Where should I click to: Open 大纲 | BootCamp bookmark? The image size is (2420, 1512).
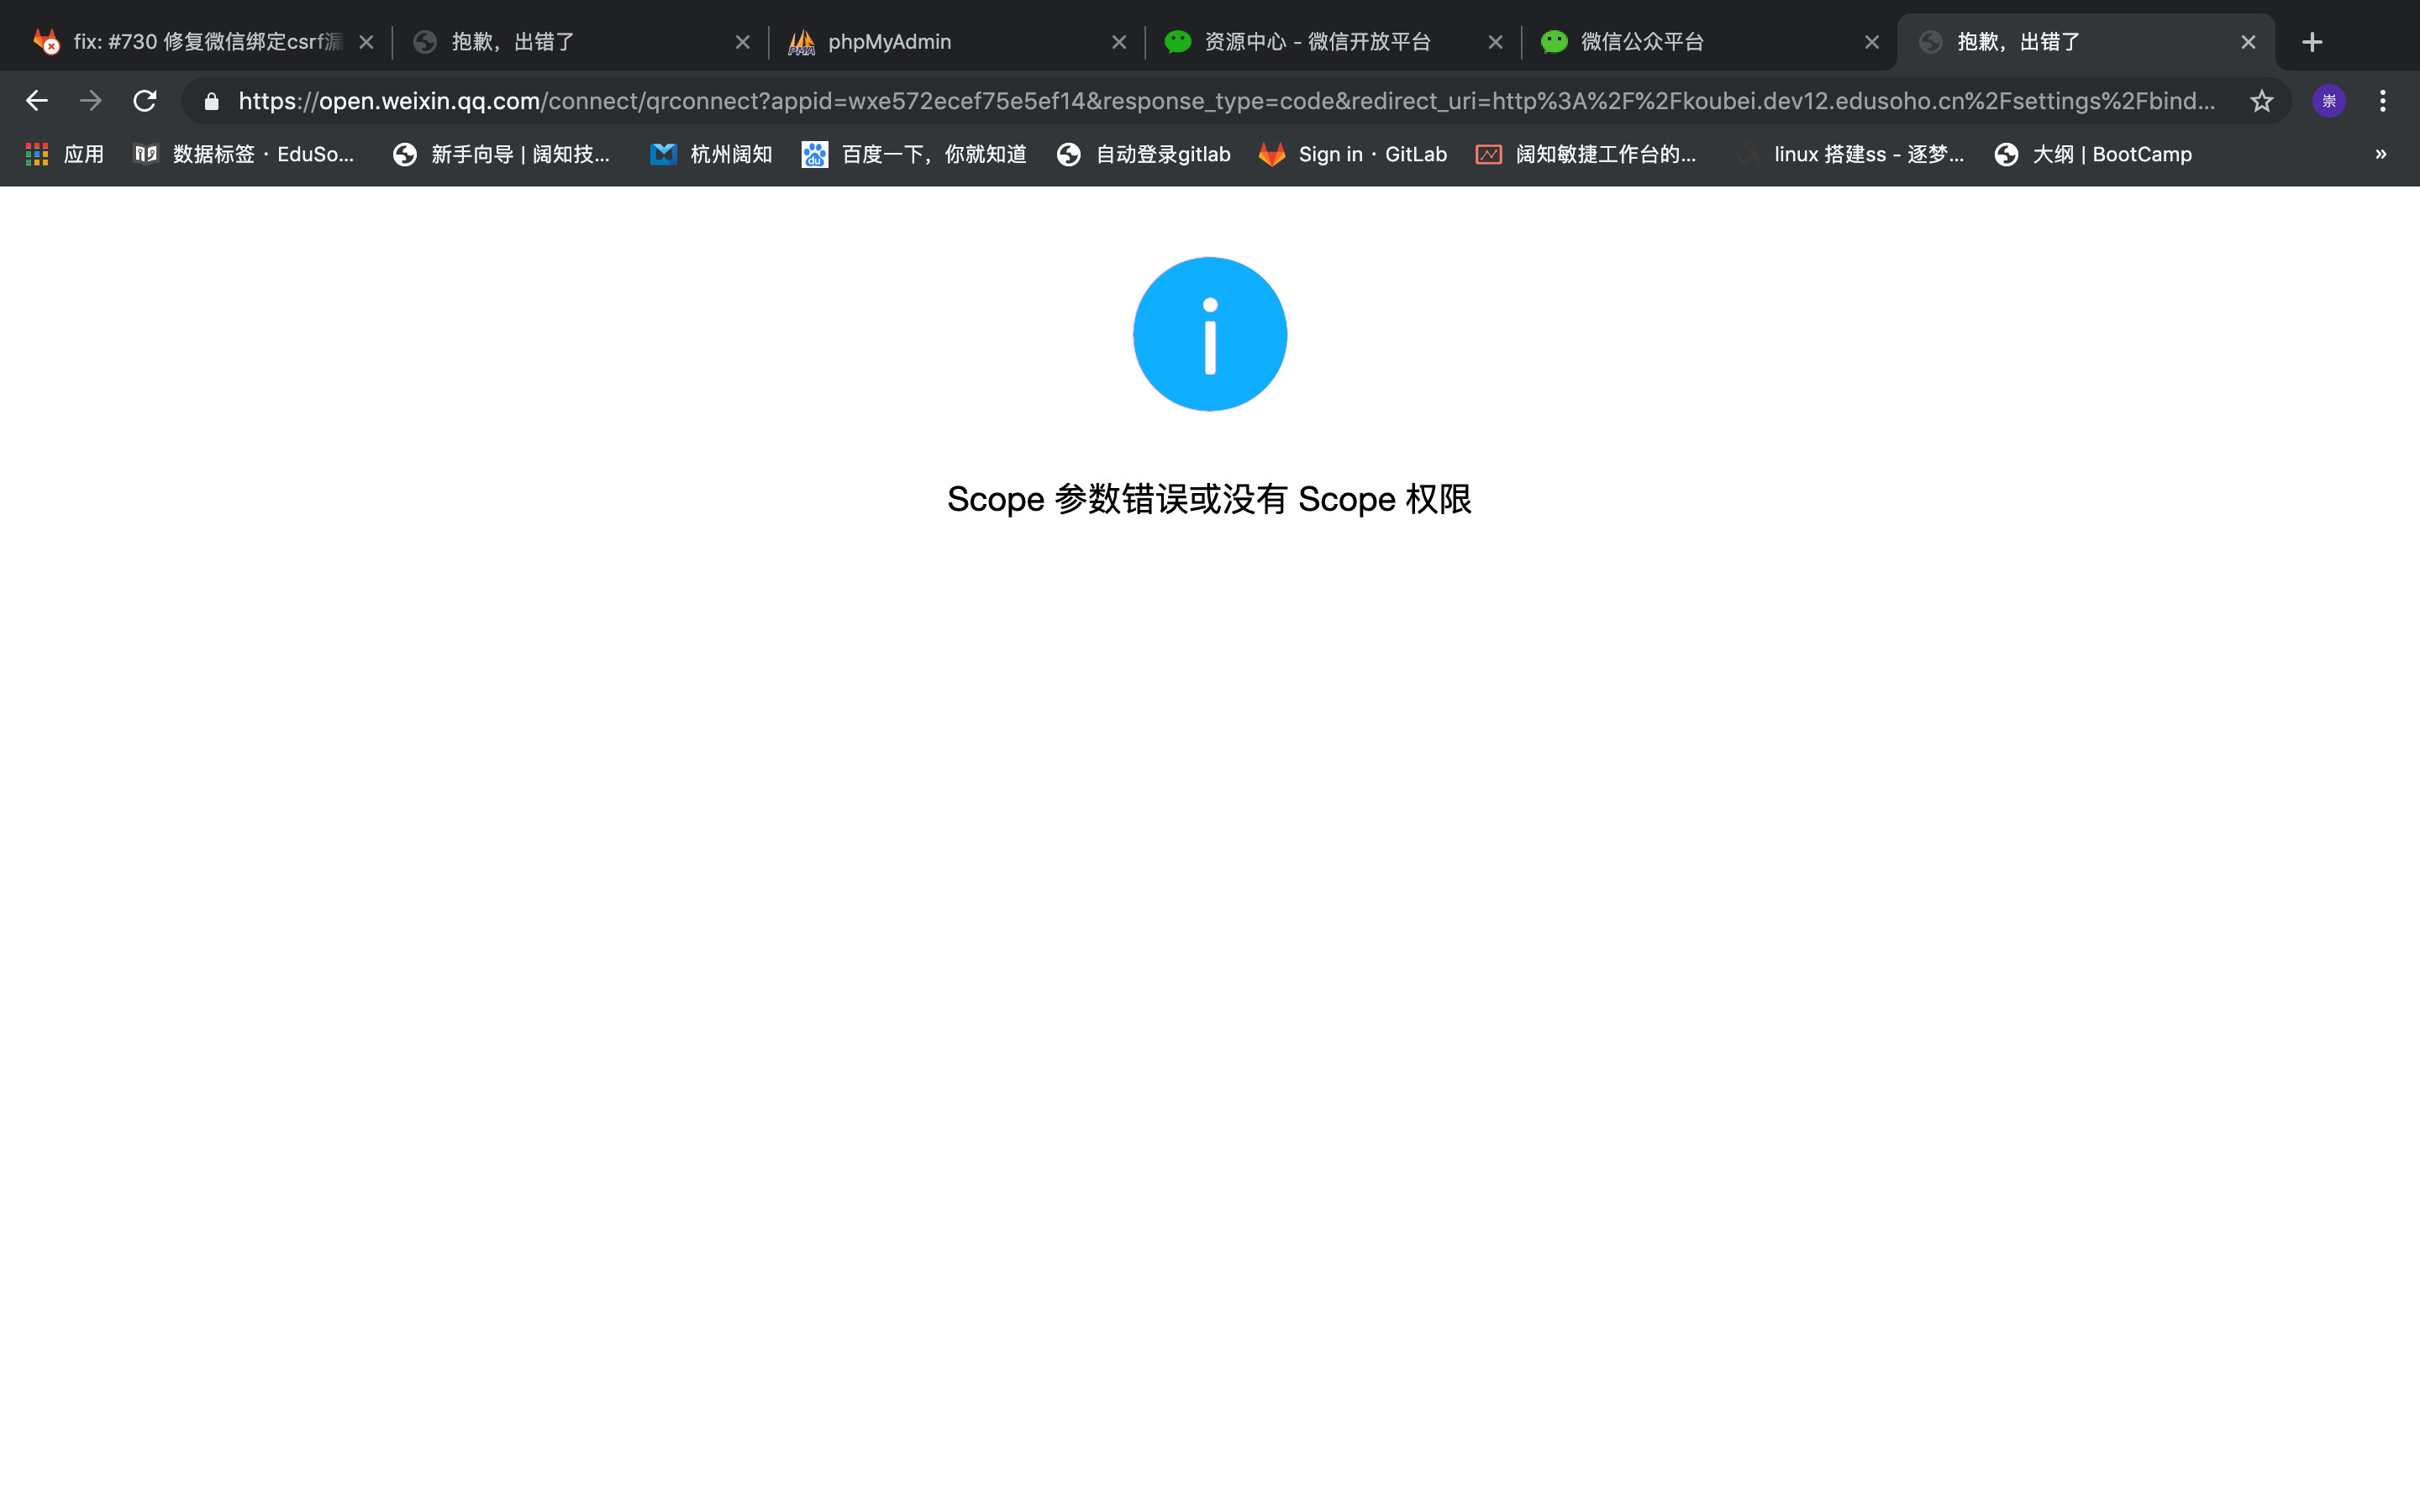(x=2093, y=154)
